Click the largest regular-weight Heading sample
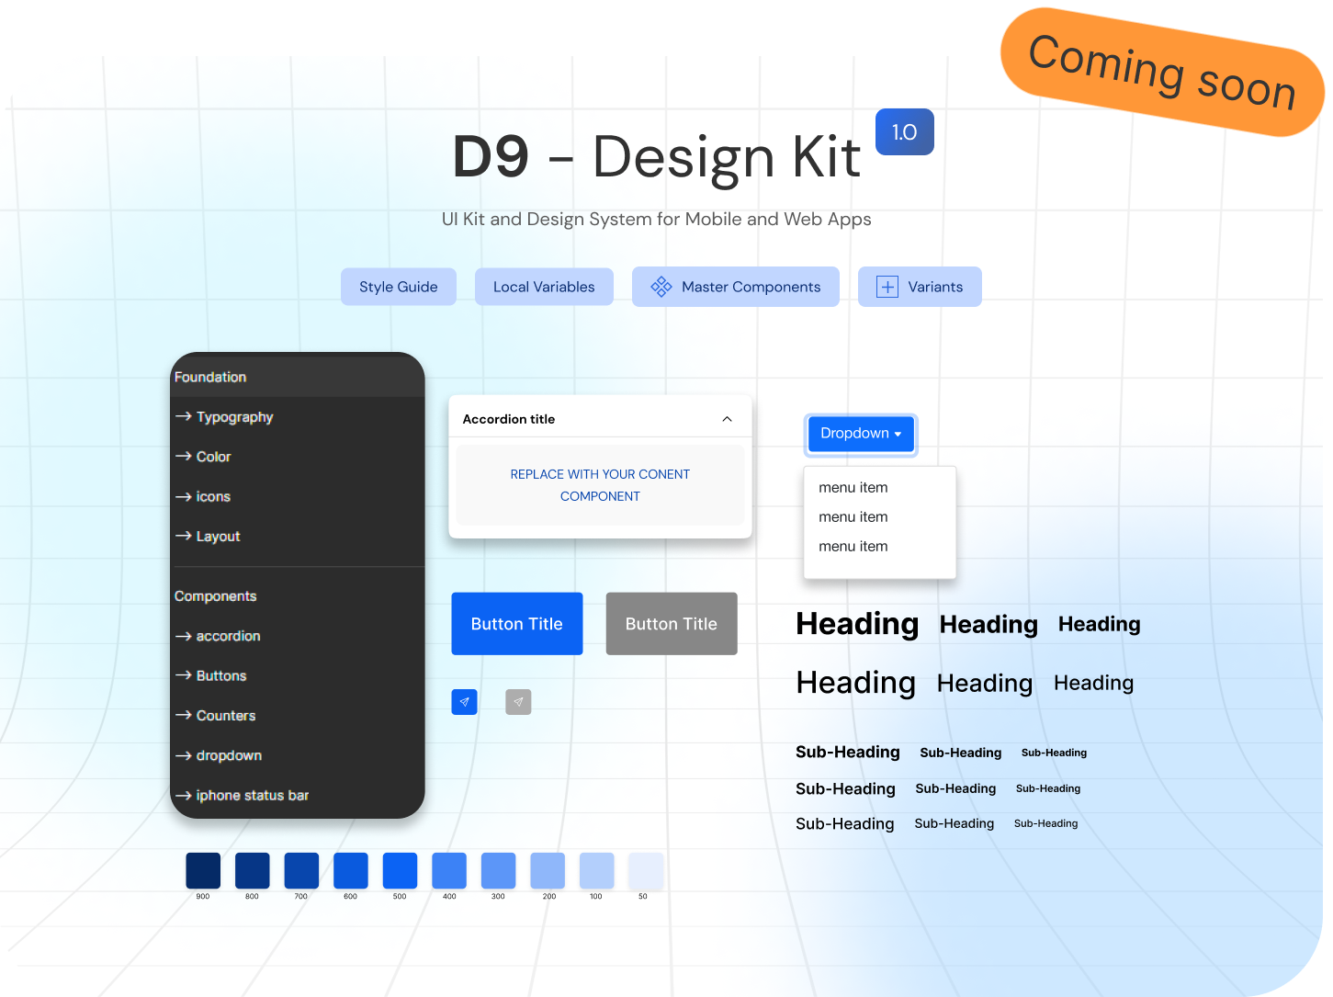Viewport: 1333px width, 997px height. [856, 683]
